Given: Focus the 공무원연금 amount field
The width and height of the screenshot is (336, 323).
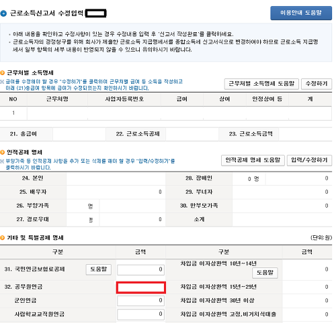Looking at the screenshot, I should pyautogui.click(x=141, y=287).
